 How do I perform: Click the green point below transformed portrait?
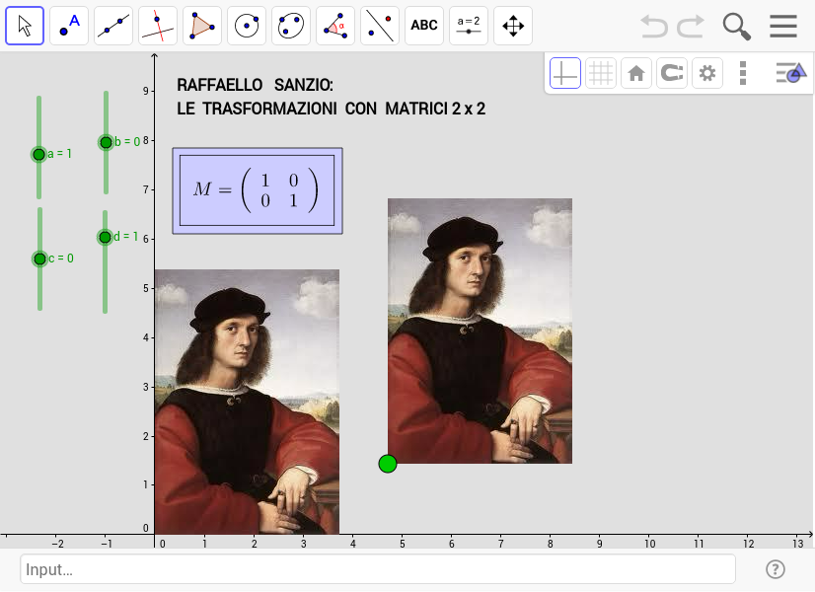(x=388, y=464)
